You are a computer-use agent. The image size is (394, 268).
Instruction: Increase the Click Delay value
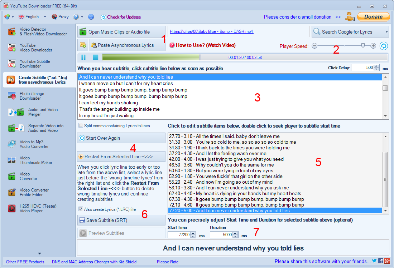(376, 66)
